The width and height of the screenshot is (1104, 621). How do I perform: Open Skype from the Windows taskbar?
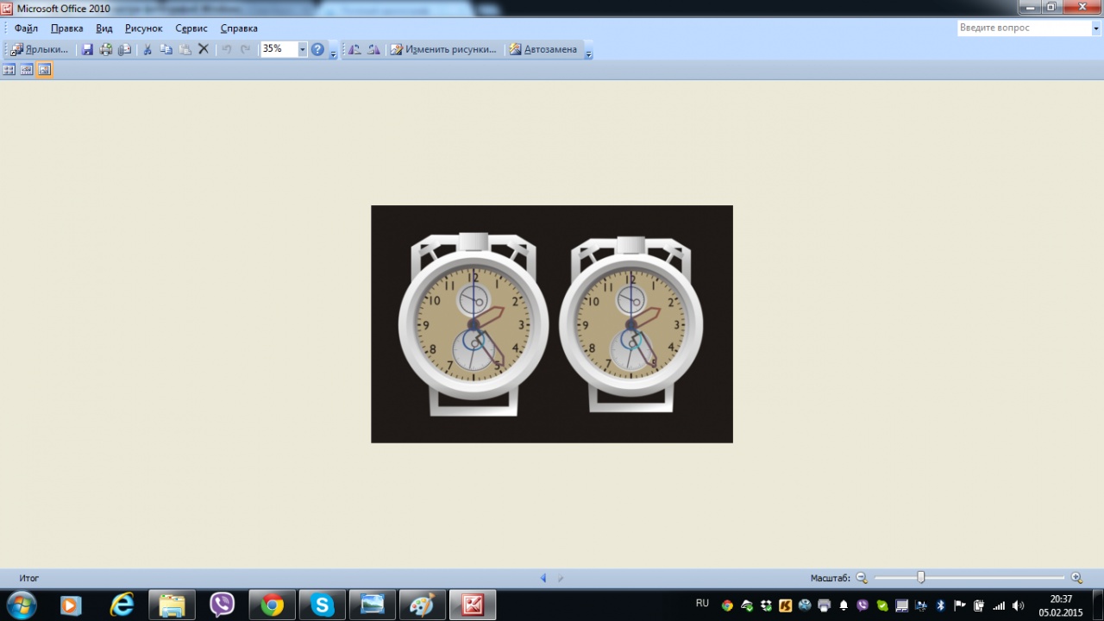pos(323,605)
